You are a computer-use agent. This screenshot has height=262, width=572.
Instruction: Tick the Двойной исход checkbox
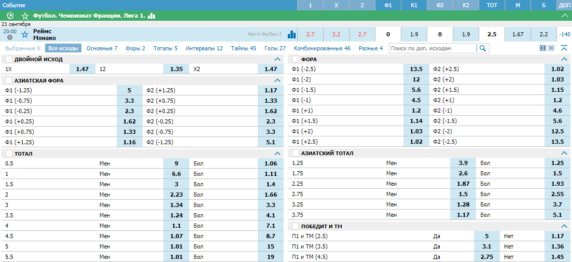[9, 59]
